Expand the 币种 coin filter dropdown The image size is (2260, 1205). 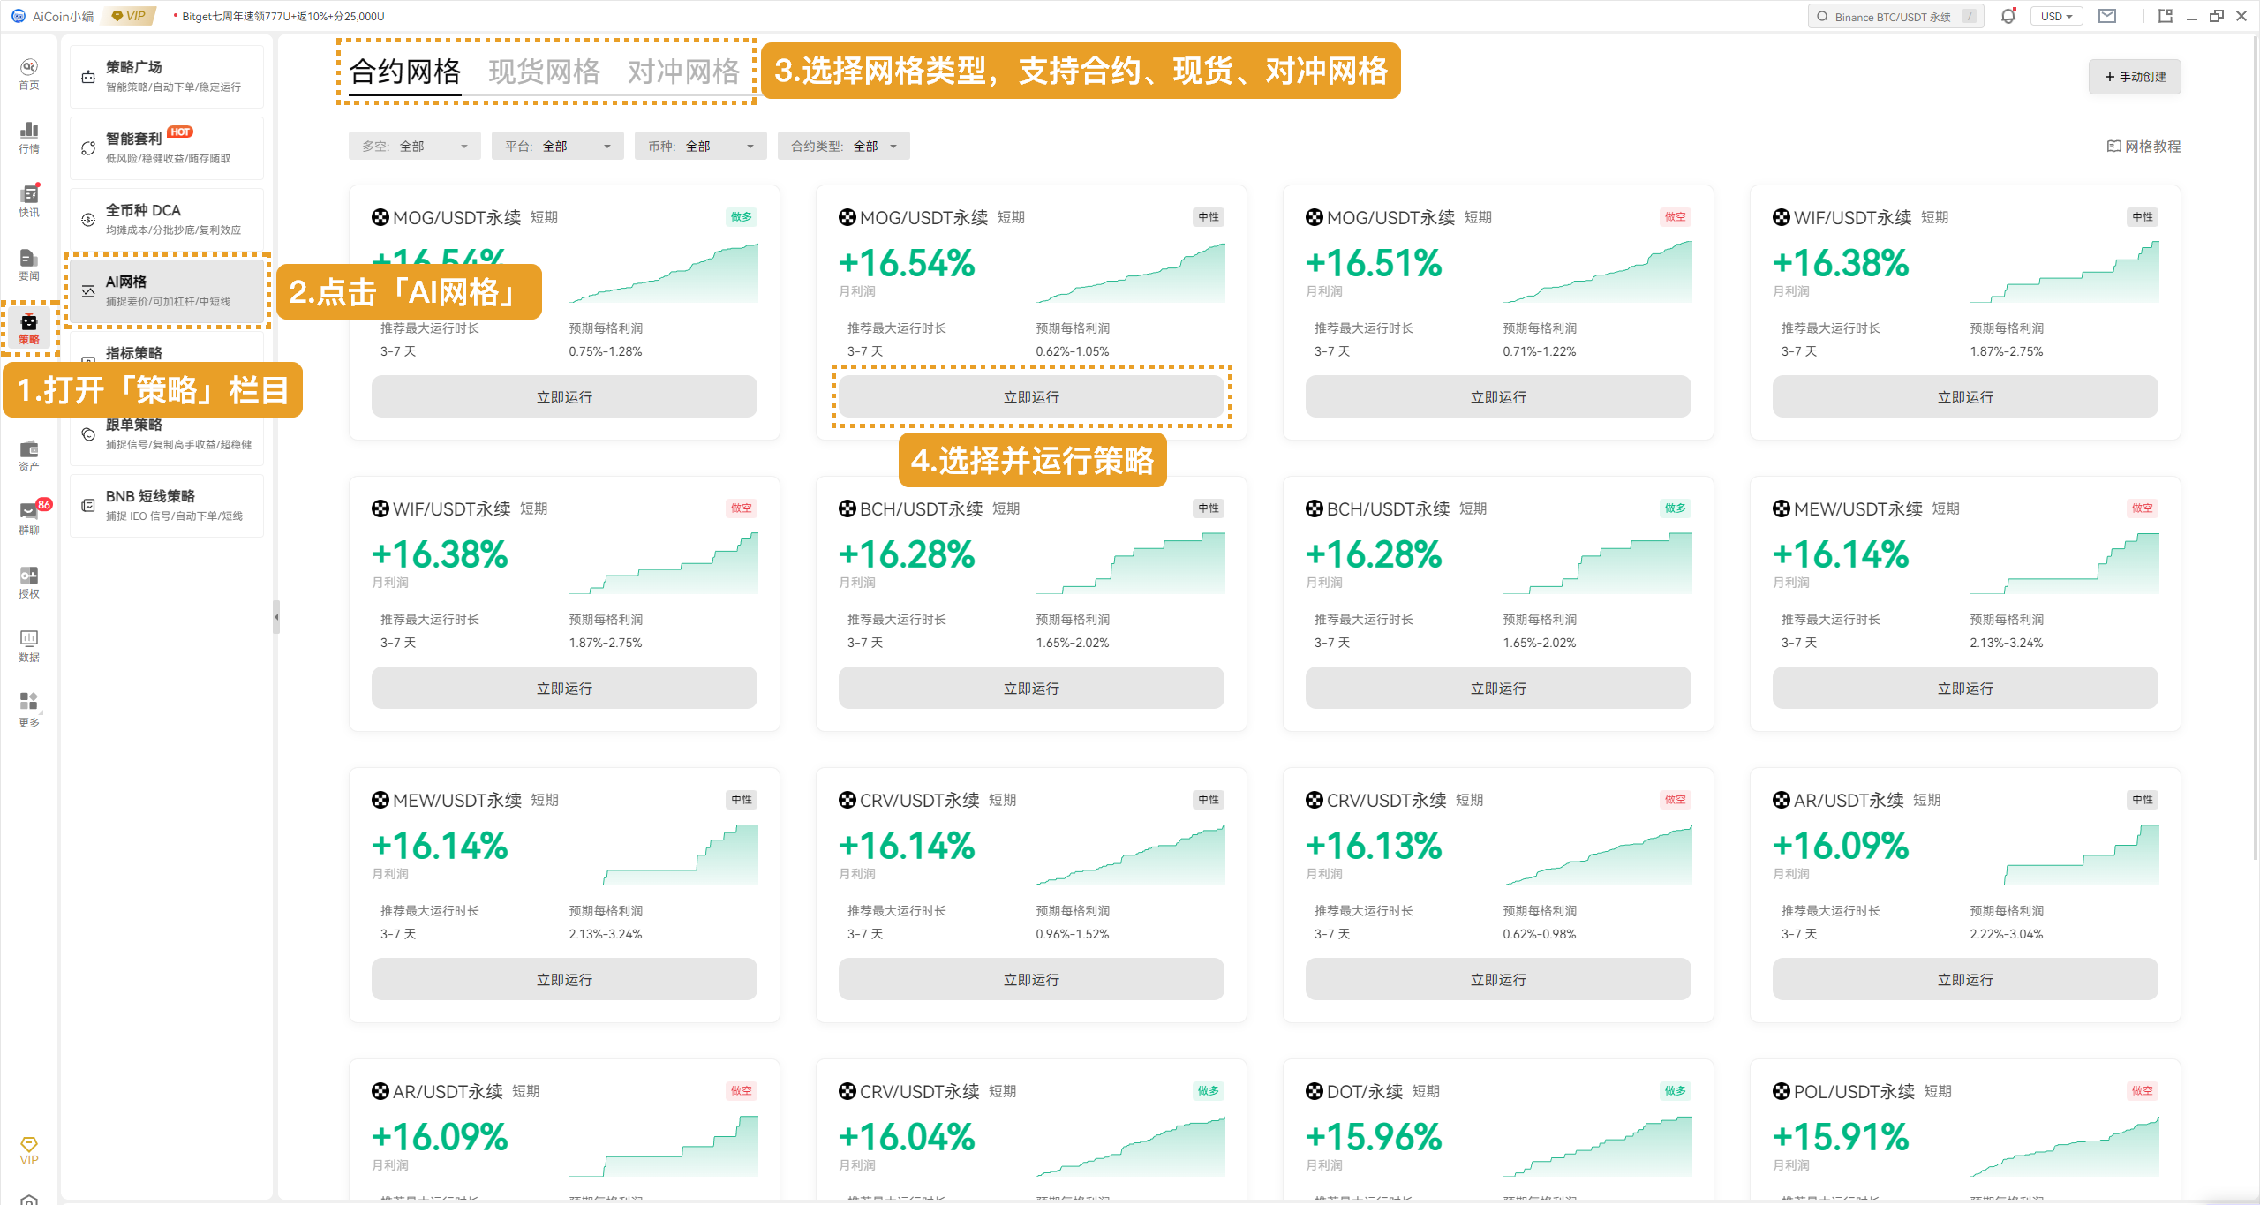coord(700,146)
